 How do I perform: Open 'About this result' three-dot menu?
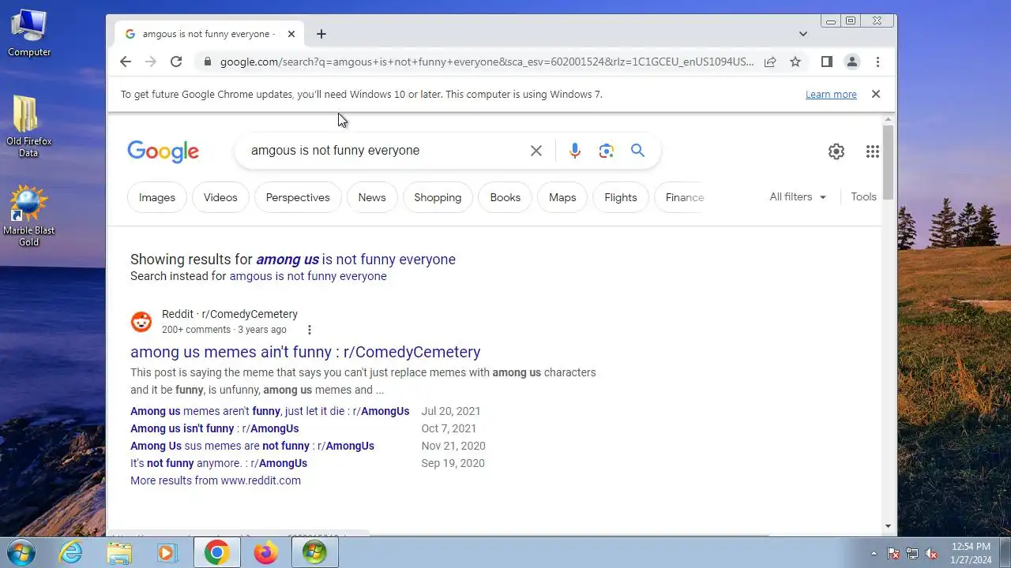point(310,330)
